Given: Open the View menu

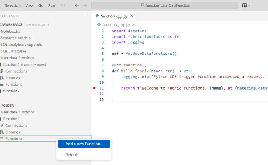Looking at the screenshot, I should point(29,5).
